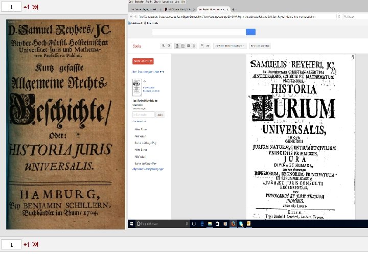Click the 'In Buch suchen' input field
Image resolution: width=368 pixels, height=276 pixels.
point(144,114)
